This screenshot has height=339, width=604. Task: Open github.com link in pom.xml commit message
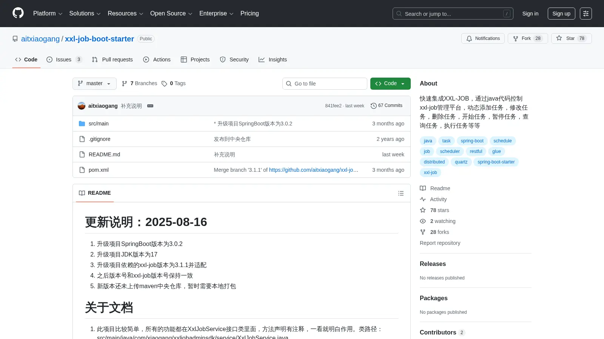[x=313, y=170]
